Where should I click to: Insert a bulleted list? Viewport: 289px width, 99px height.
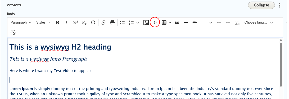[122, 23]
